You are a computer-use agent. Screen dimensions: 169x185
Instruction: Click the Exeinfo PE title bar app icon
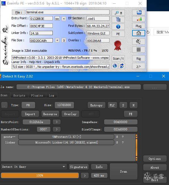[x=3, y=3]
